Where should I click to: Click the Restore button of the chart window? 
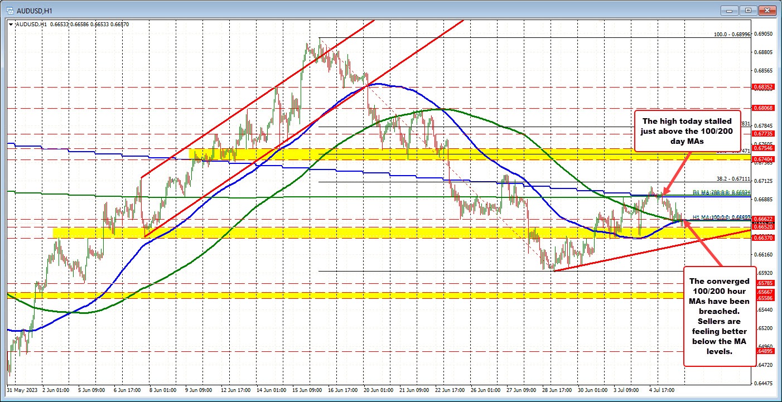[x=749, y=9]
